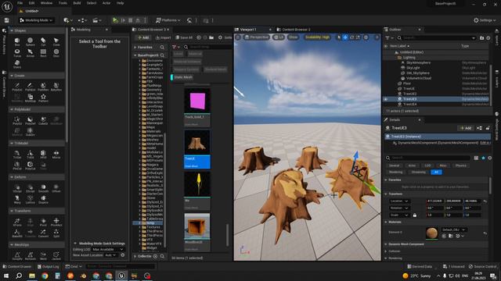The width and height of the screenshot is (501, 281).
Task: Click Save All in Content Browser
Action: pyautogui.click(x=184, y=37)
